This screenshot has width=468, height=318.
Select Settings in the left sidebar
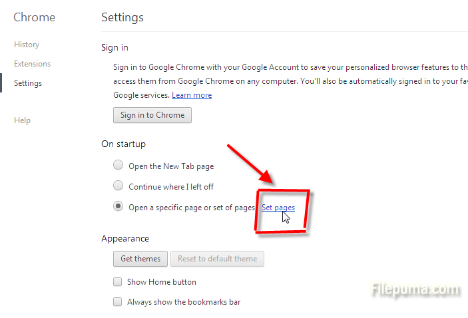(28, 83)
